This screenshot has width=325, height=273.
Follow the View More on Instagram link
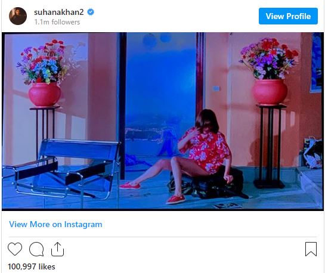[55, 224]
